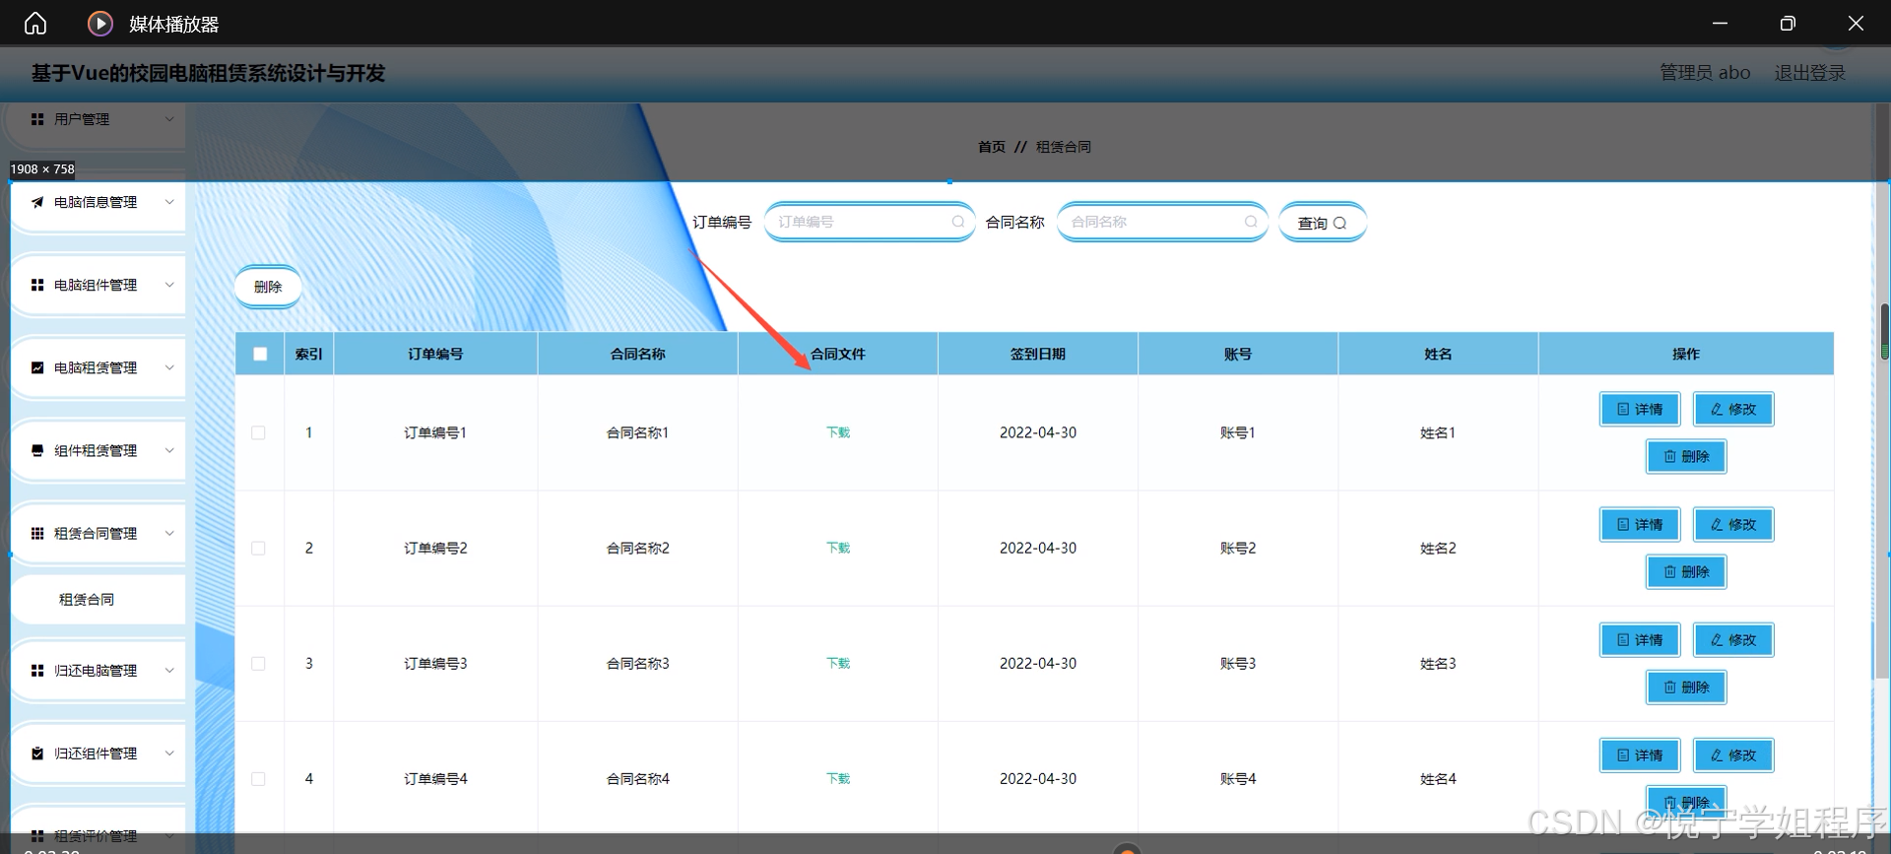Open 电脑租赁管理 sidebar menu

[98, 367]
